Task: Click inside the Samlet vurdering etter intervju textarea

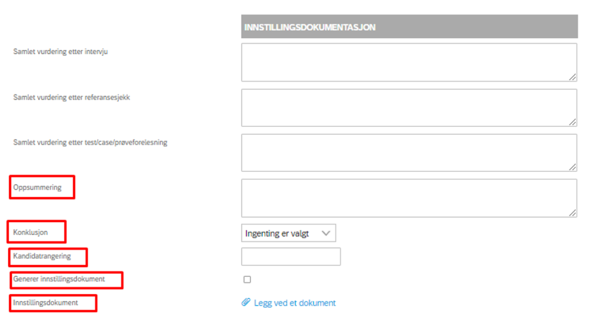Action: 409,63
